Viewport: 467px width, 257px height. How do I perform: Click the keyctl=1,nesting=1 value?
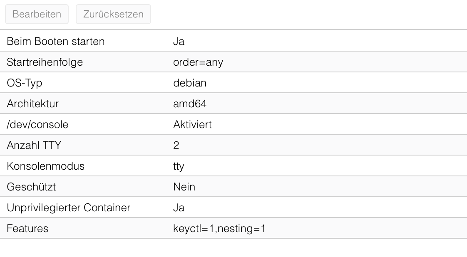pyautogui.click(x=219, y=228)
